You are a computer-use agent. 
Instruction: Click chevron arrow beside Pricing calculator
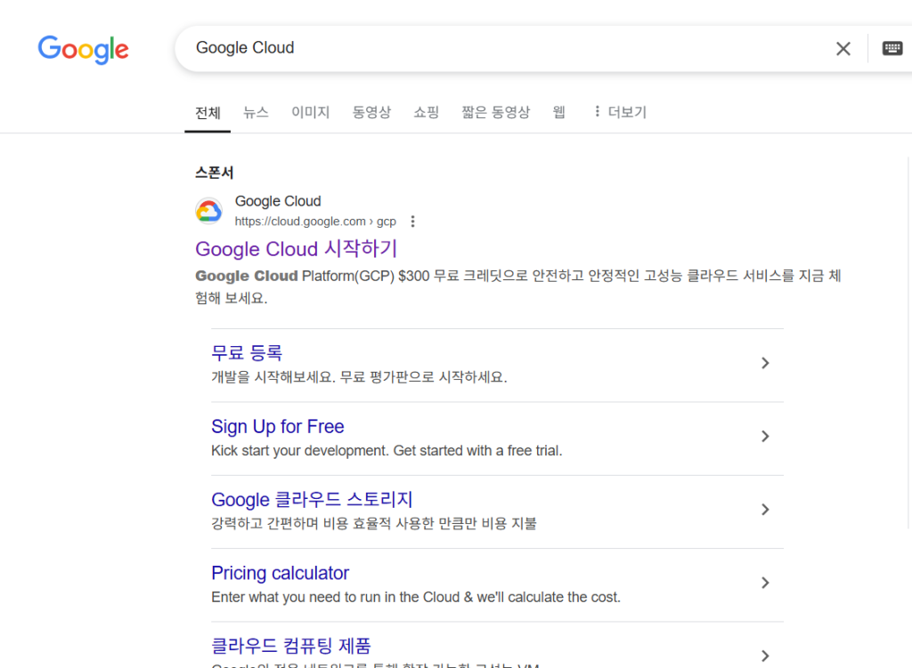764,583
